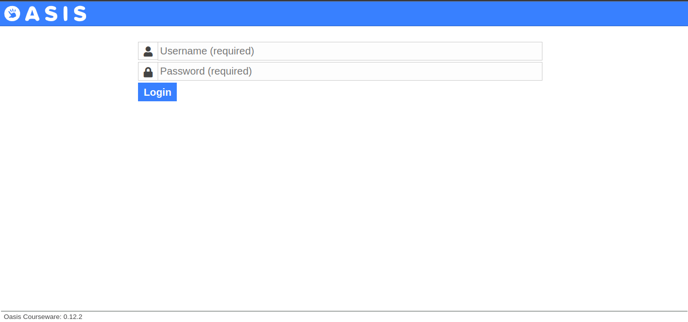688x322 pixels.
Task: Click the letter A in OASIS logo
Action: point(33,14)
